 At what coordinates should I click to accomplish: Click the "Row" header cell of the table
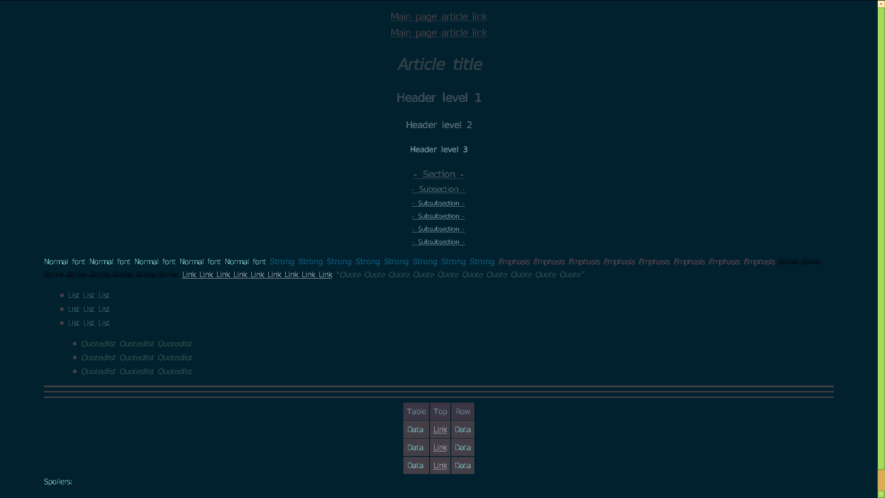click(462, 411)
